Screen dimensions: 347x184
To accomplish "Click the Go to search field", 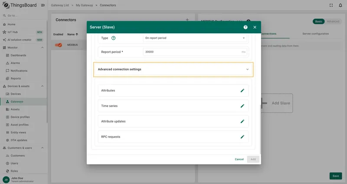I will point(23,16).
